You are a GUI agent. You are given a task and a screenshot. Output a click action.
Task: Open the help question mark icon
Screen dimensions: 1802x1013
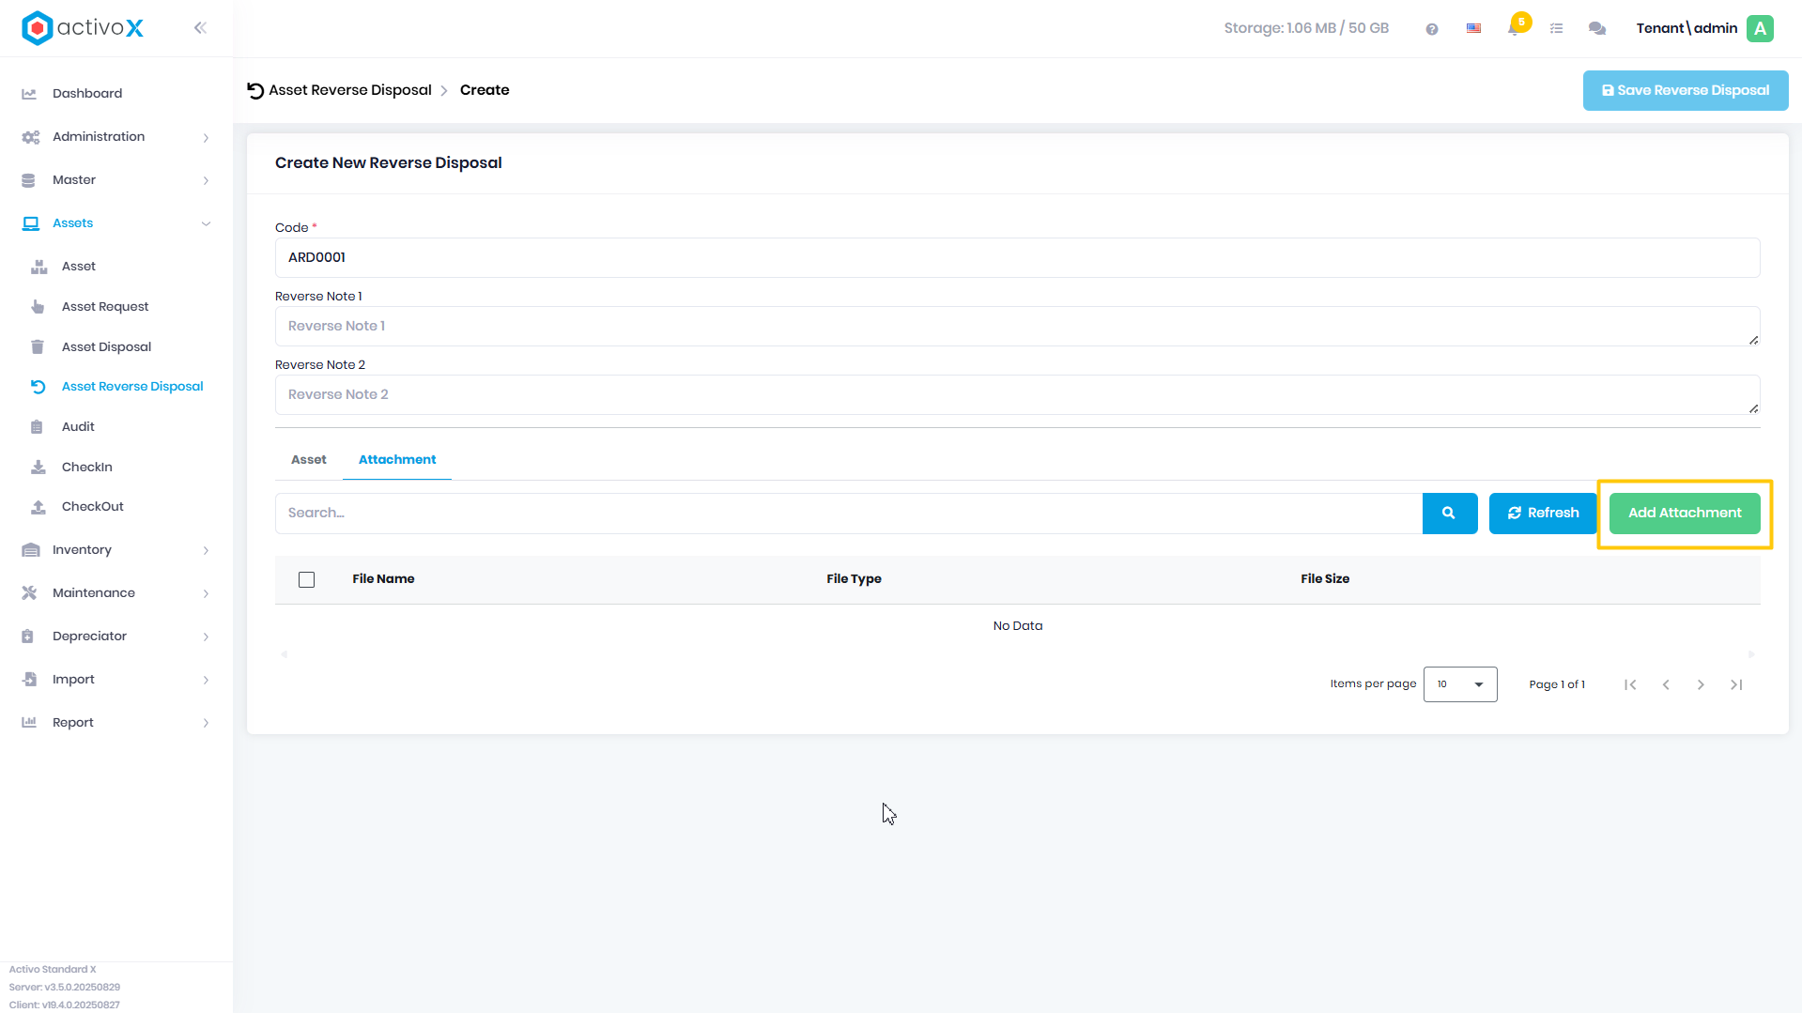click(x=1432, y=29)
